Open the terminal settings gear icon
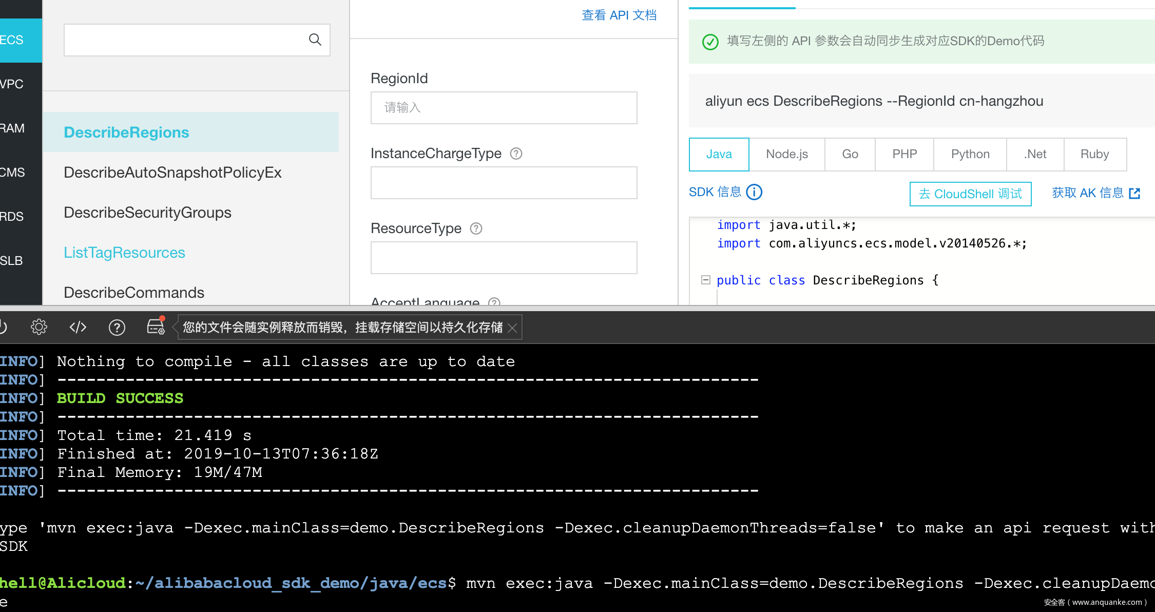Image resolution: width=1155 pixels, height=612 pixels. click(x=39, y=327)
